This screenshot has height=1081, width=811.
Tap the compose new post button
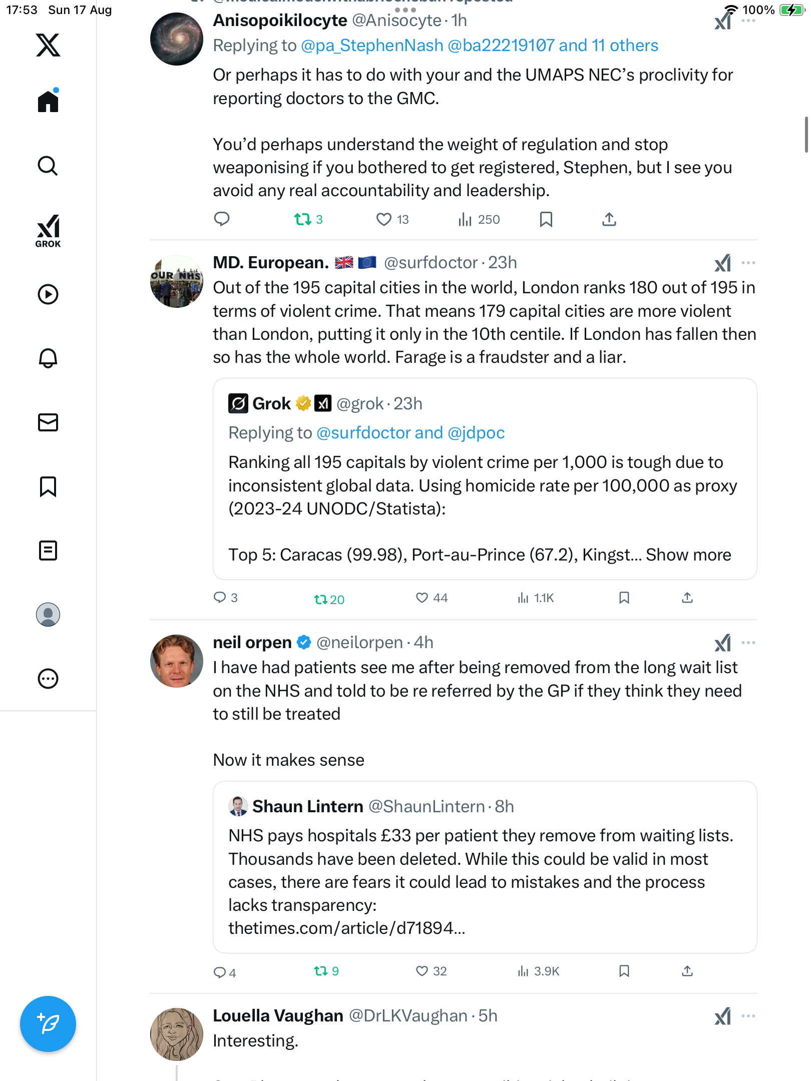tap(48, 1023)
